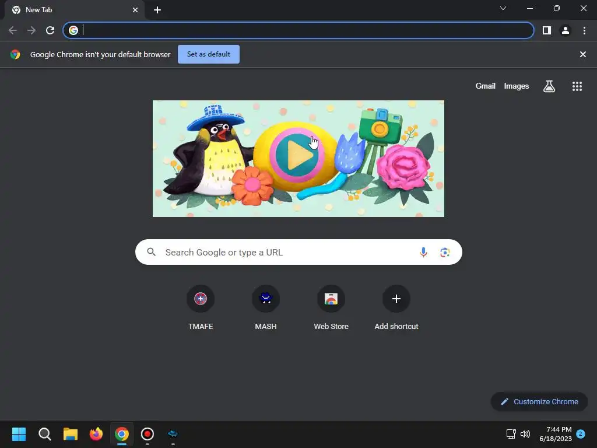Open the notification badge showing 2
Screen dimensions: 597x448
(581, 434)
